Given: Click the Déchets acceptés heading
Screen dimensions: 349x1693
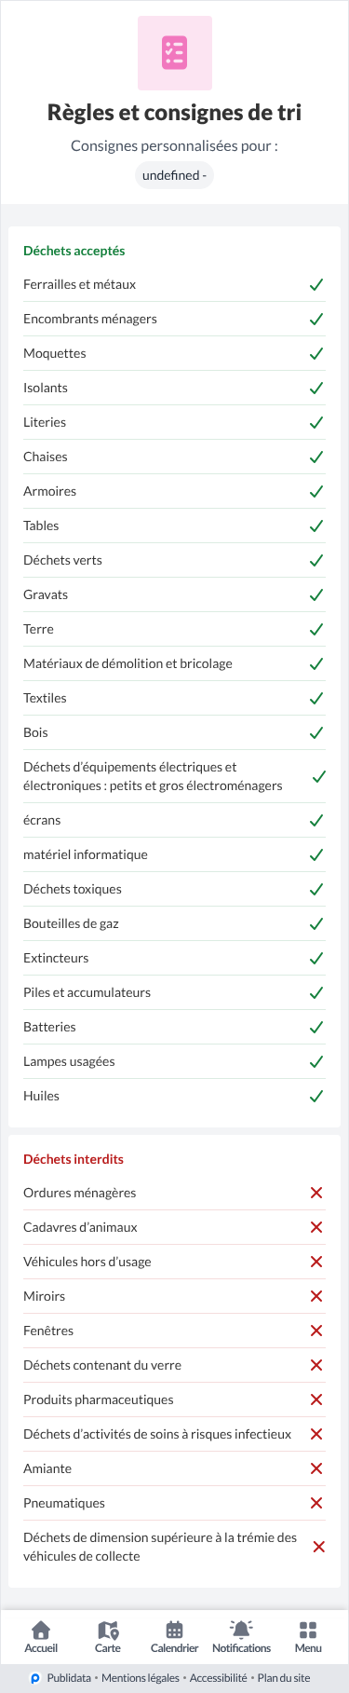Looking at the screenshot, I should coord(74,251).
